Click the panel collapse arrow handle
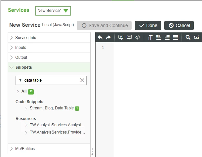 pos(92,154)
